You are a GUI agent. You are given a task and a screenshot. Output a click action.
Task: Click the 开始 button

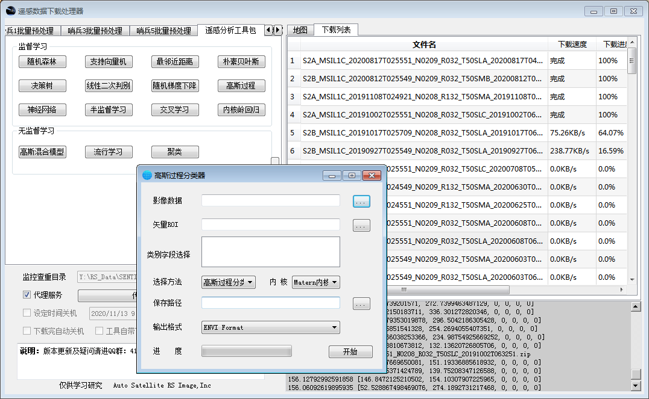(350, 351)
